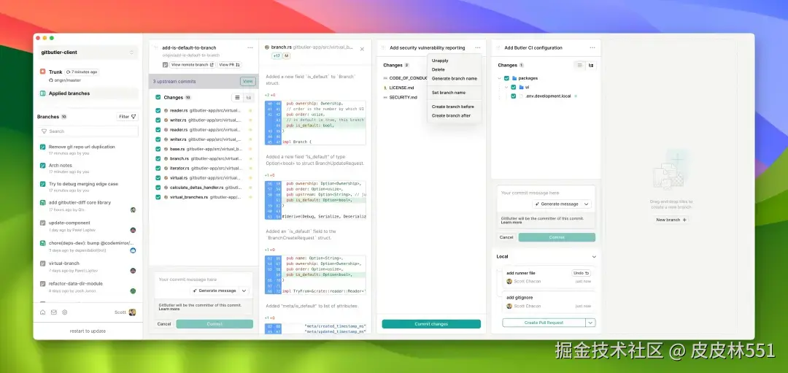This screenshot has height=373, width=788.
Task: Toggle the select-all Changes checkbox in add-is-default-to-branch
Action: 158,98
